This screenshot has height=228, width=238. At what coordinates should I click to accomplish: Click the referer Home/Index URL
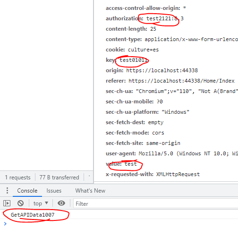point(181,81)
